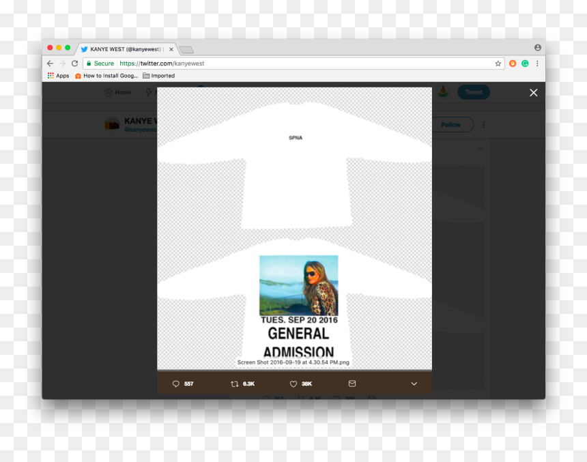Open more options next to Follow
This screenshot has width=587, height=462.
[x=484, y=125]
